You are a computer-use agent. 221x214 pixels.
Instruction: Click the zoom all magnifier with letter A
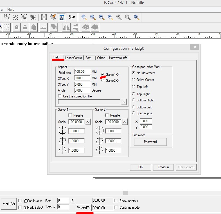tap(119, 17)
